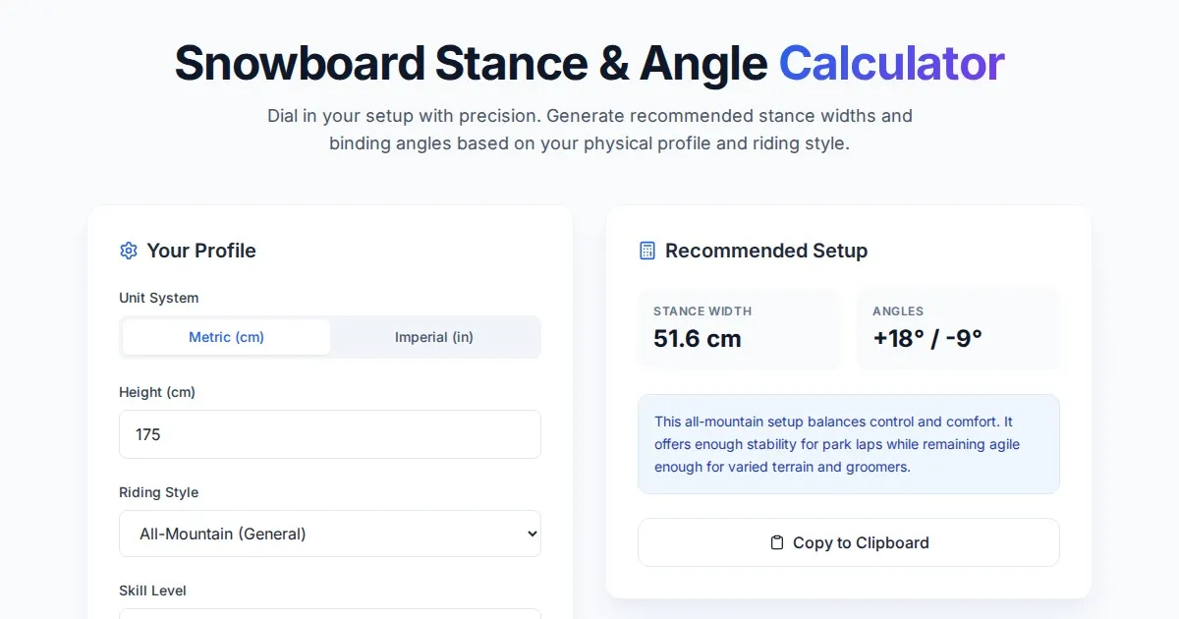Click the gradient word Calculator in the title
Viewport: 1179px width, 619px height.
click(891, 63)
